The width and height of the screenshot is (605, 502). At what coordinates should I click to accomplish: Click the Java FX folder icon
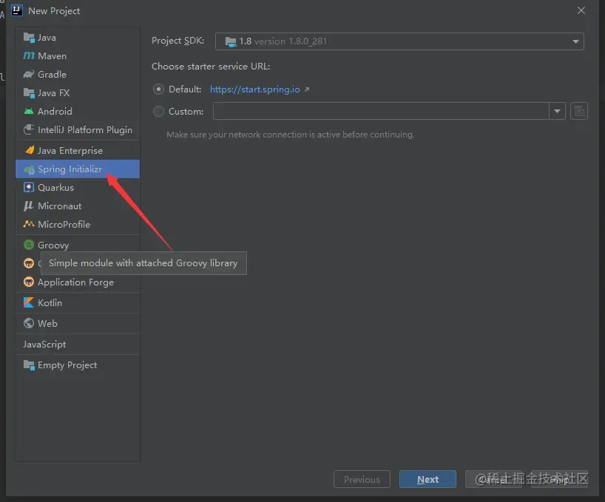pyautogui.click(x=29, y=93)
